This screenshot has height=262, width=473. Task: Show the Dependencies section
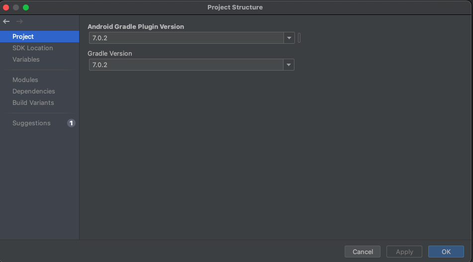pos(33,91)
